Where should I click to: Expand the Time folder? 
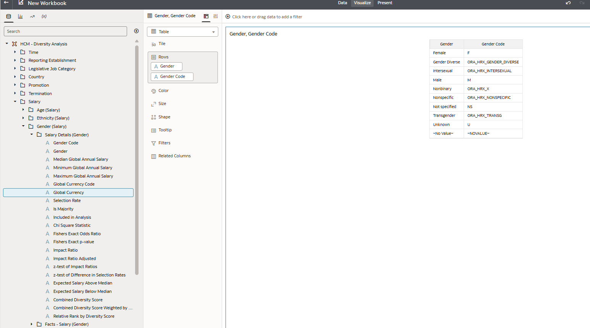pyautogui.click(x=15, y=52)
